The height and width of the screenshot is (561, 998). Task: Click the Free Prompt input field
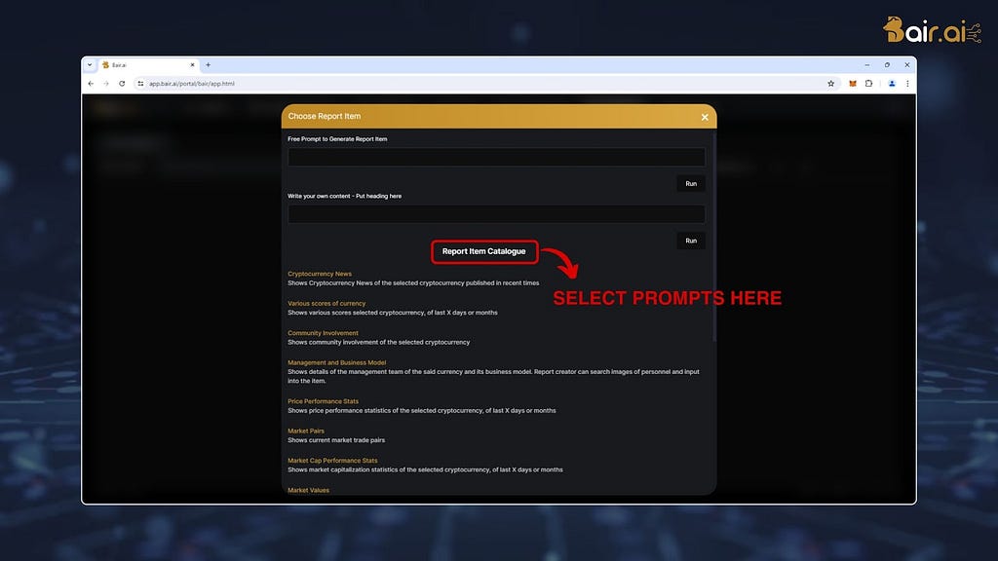click(x=496, y=157)
